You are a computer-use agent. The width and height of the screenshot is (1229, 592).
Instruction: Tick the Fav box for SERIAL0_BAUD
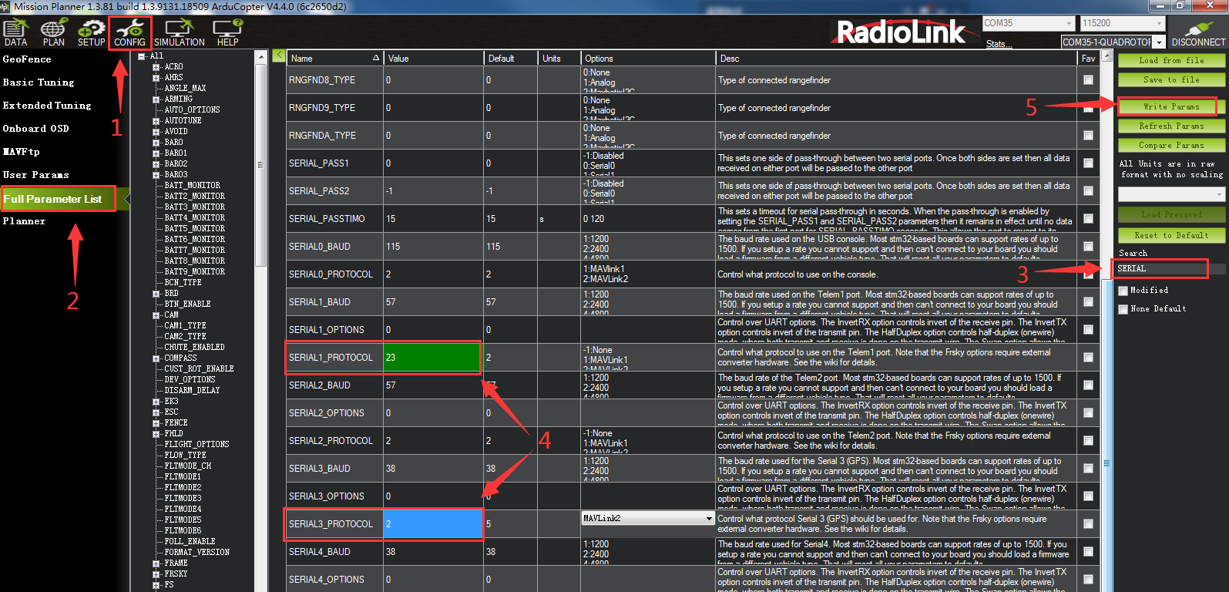click(1088, 247)
